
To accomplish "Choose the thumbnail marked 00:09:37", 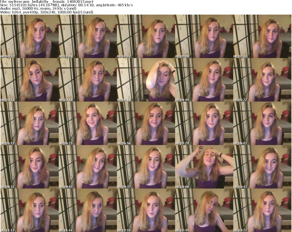I will click(146, 167).
